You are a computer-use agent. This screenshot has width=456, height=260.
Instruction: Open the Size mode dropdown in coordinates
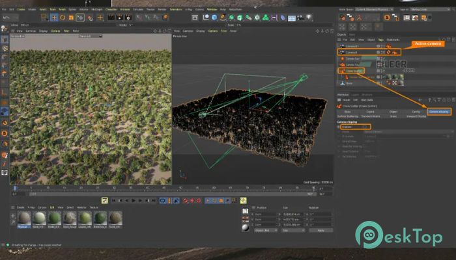[293, 230]
